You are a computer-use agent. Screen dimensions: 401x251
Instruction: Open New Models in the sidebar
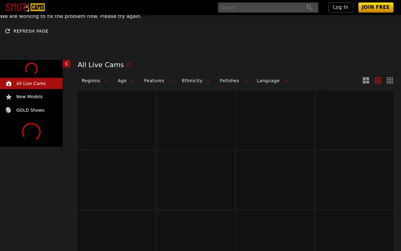point(31,97)
